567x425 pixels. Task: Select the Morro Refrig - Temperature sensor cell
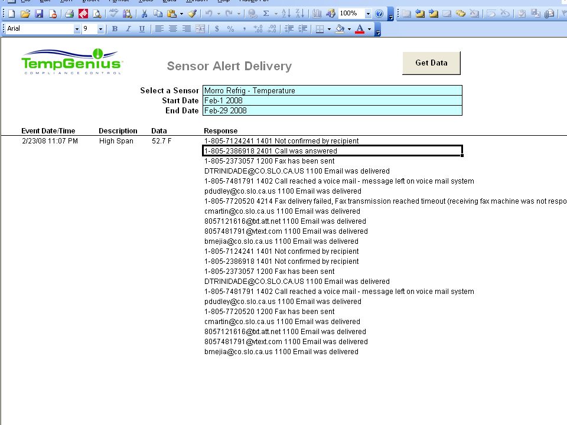coord(333,90)
